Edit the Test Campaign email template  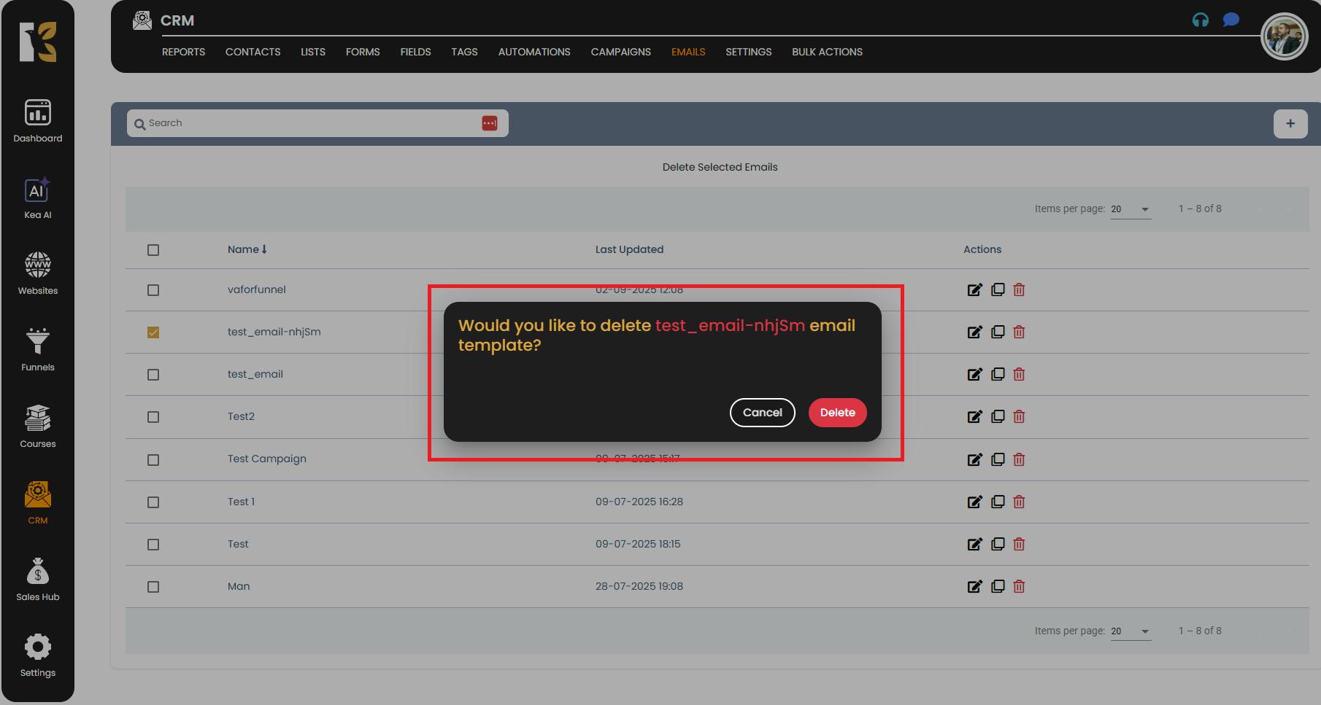974,459
